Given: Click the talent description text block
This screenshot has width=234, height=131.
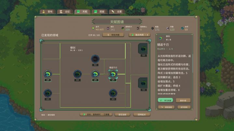Looking at the screenshot, I should coord(174,75).
